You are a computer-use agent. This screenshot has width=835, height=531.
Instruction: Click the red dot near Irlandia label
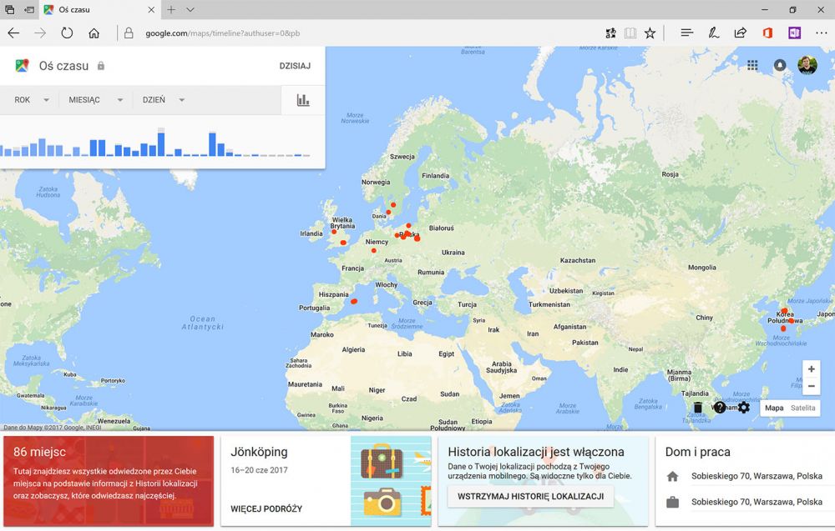pos(334,232)
